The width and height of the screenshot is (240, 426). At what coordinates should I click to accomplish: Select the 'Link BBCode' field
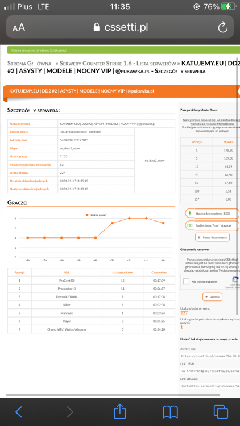point(210,386)
